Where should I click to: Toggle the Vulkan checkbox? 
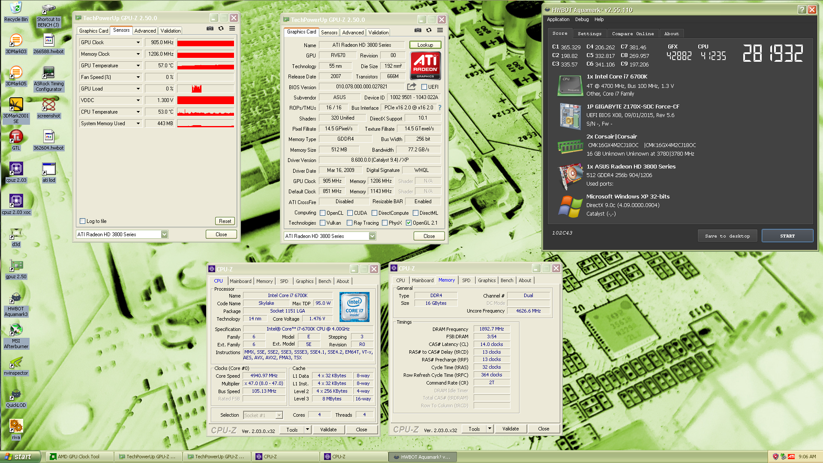[323, 223]
